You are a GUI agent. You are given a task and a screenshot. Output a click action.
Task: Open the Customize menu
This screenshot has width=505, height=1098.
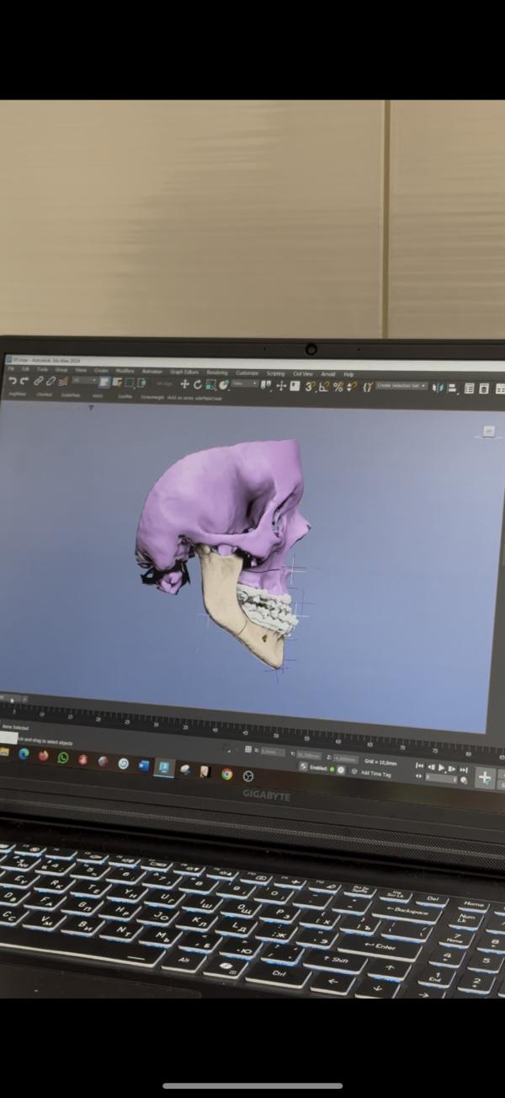coord(247,372)
